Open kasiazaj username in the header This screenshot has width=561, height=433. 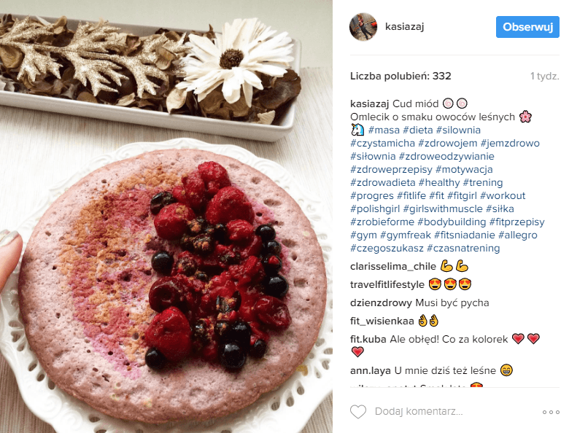coord(404,26)
